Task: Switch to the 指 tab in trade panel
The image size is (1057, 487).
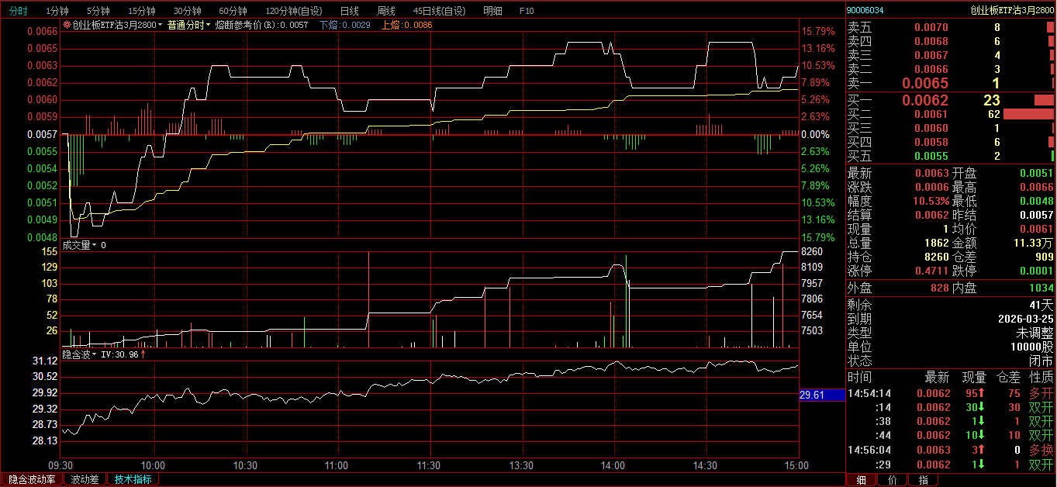Action: click(x=923, y=480)
